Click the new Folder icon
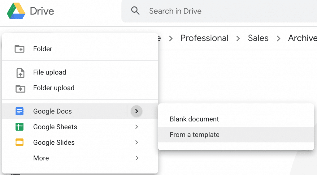Screen dimensions: 317x175 pos(20,49)
